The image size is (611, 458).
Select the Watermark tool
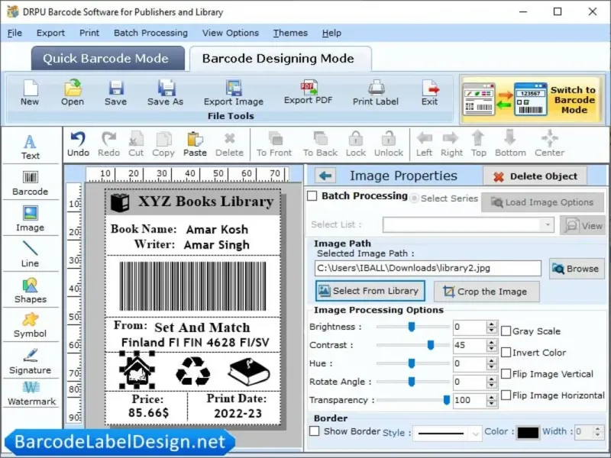point(31,393)
